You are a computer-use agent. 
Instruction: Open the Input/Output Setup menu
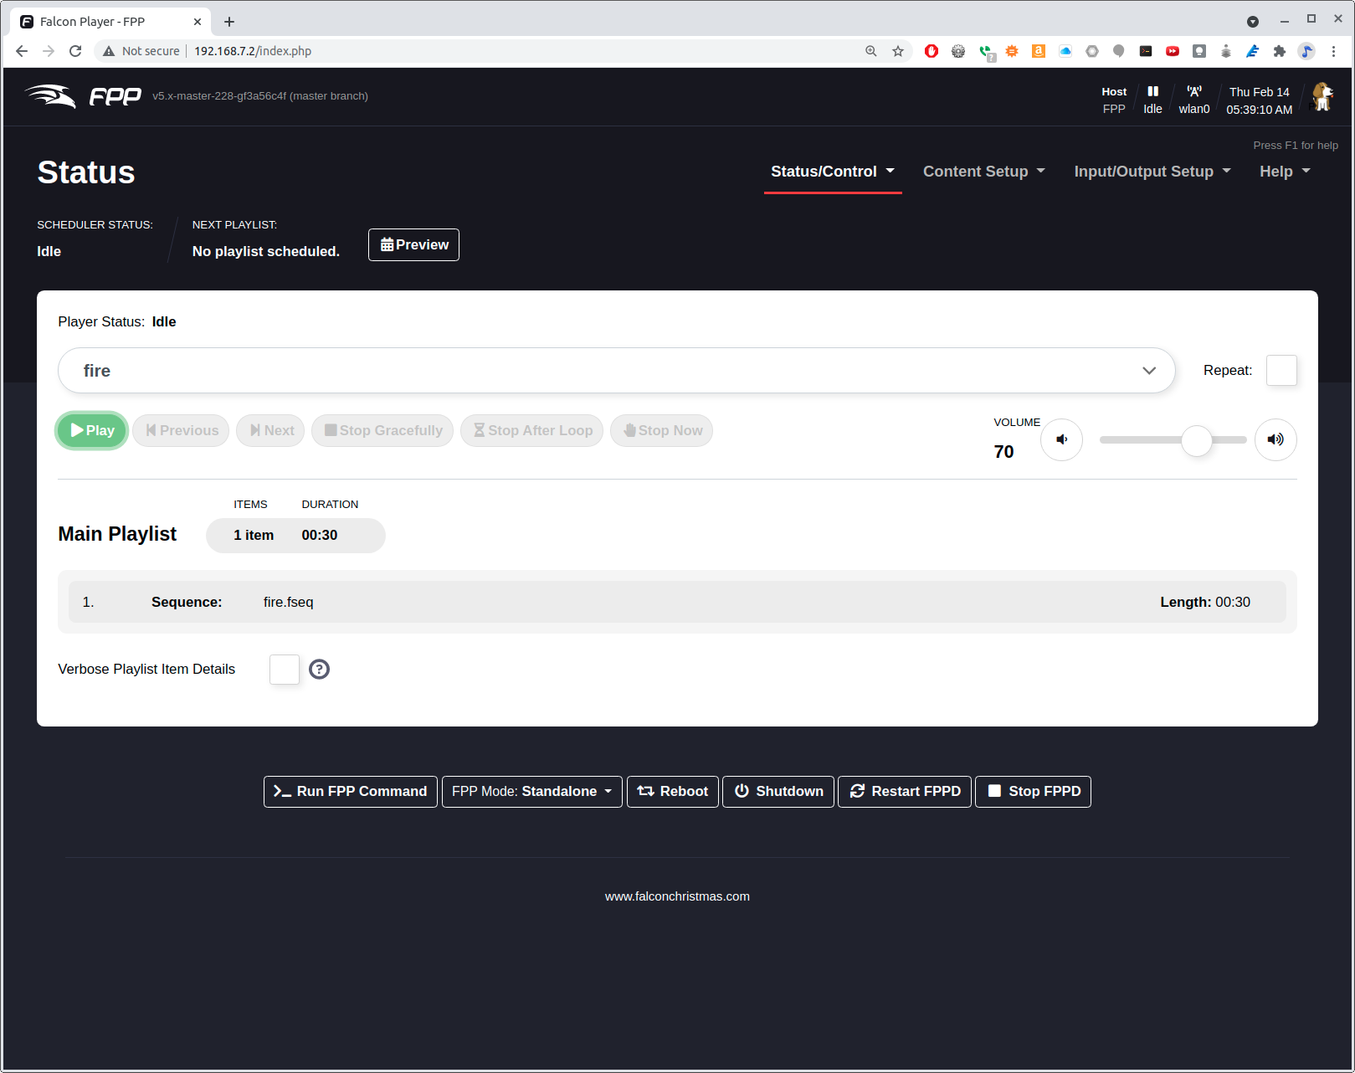click(1152, 172)
